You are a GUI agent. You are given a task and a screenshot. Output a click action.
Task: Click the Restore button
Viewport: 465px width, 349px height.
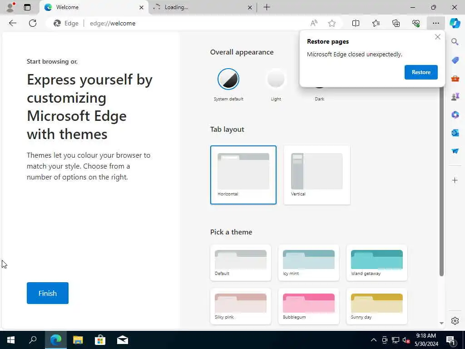[x=421, y=72]
